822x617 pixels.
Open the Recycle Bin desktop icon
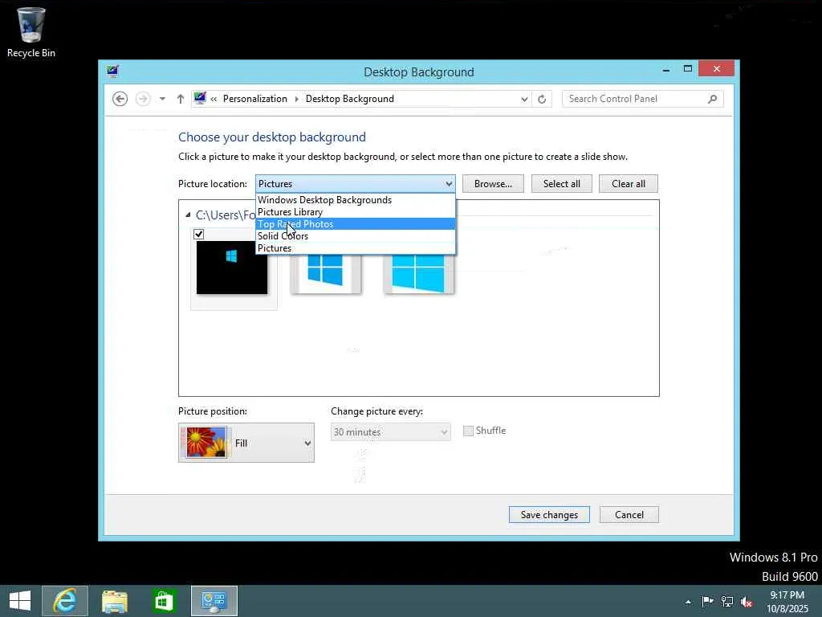(31, 32)
